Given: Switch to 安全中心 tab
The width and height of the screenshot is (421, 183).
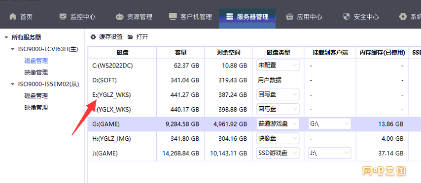Looking at the screenshot, I should (x=361, y=17).
